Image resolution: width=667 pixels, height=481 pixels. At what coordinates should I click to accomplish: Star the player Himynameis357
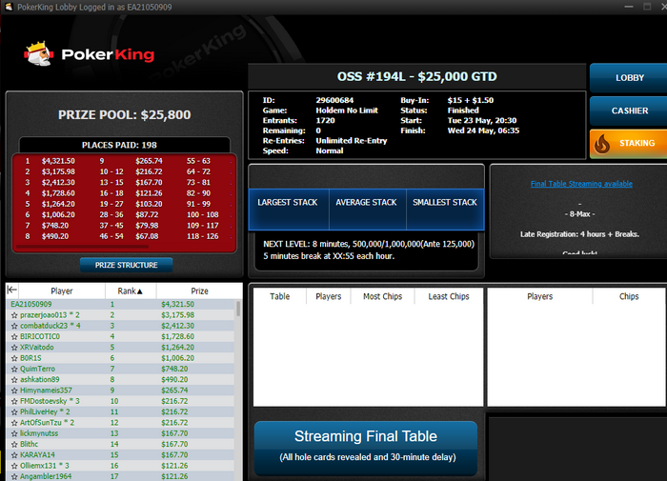14,391
